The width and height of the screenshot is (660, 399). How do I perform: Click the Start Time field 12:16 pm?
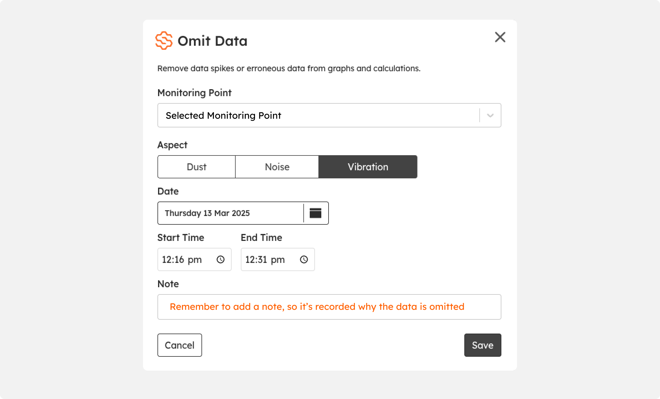coord(195,259)
